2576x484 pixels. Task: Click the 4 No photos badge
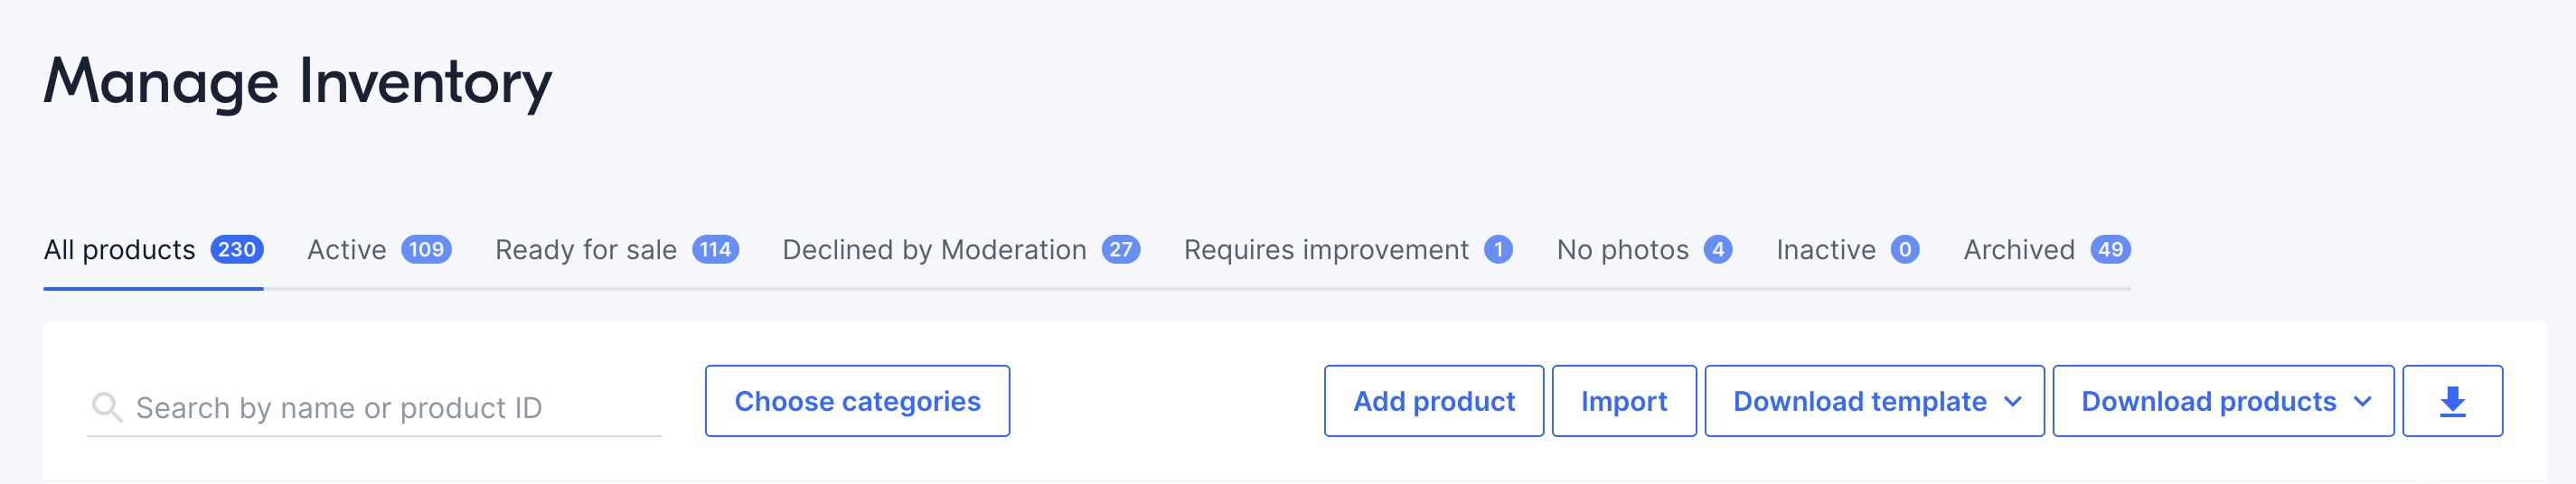click(1718, 249)
